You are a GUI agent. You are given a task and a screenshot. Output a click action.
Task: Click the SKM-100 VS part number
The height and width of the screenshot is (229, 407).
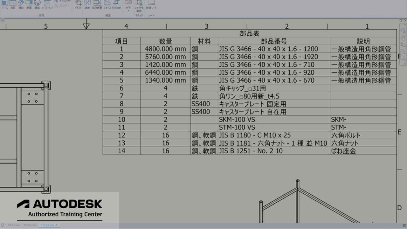[x=274, y=120]
